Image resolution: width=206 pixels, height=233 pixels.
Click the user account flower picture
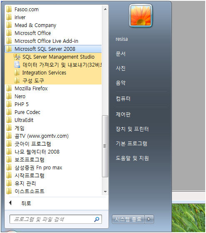(141, 16)
